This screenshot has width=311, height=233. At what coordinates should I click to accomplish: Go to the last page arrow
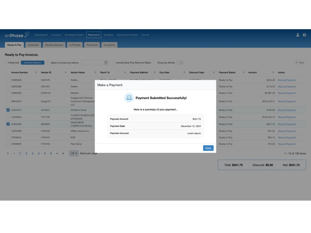[63, 154]
